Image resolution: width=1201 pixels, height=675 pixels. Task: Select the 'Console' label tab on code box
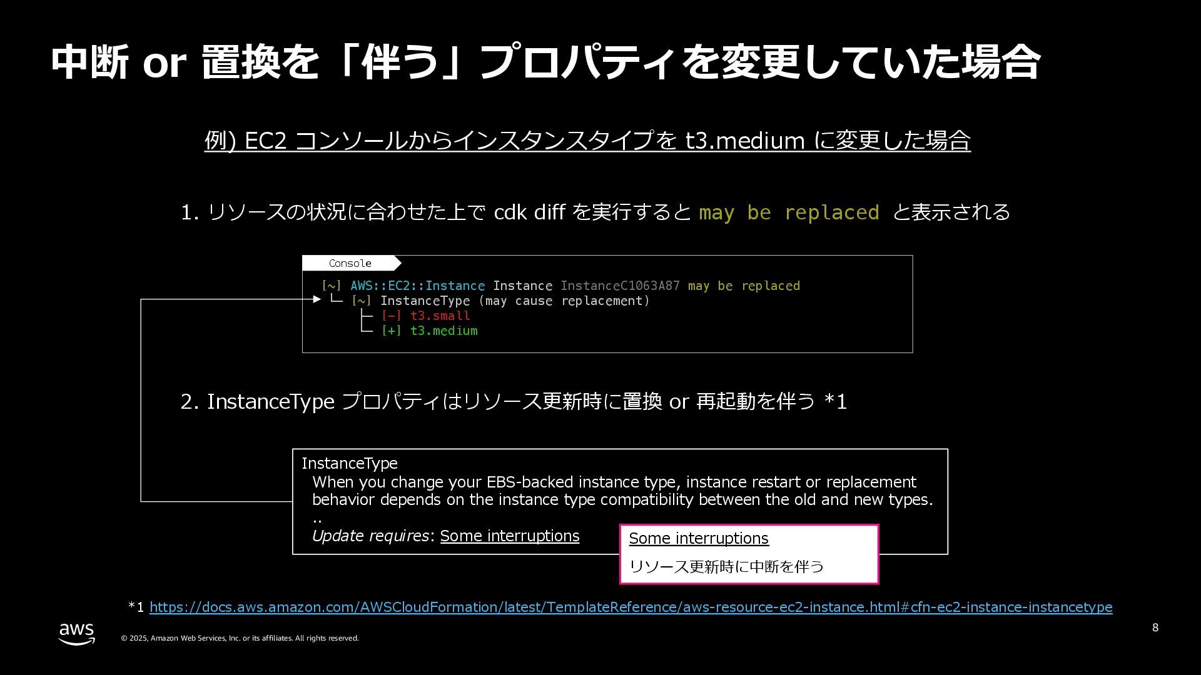pos(350,263)
